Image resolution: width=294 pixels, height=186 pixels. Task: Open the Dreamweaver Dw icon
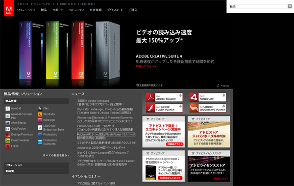point(8,140)
